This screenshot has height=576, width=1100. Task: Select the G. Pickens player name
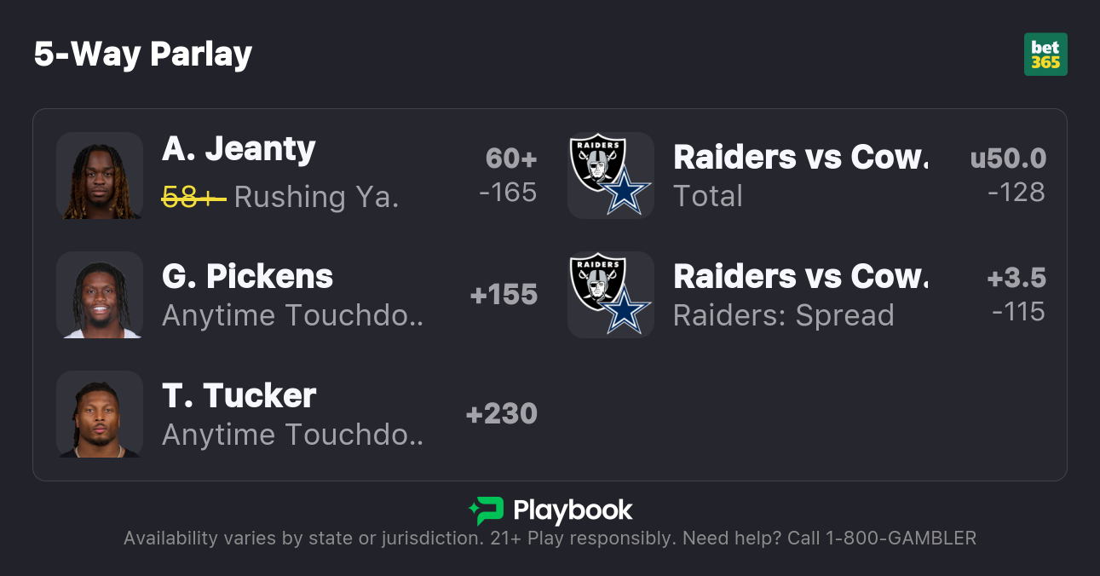pyautogui.click(x=247, y=276)
